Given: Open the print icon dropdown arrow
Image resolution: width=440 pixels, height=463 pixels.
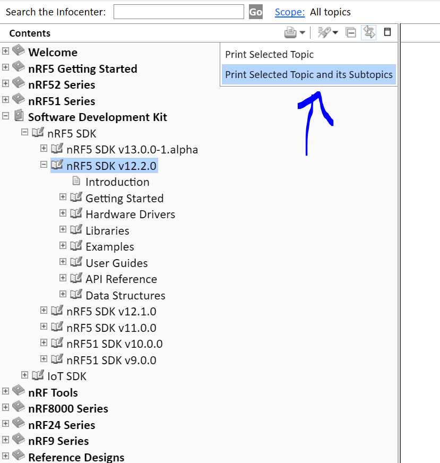Looking at the screenshot, I should click(x=302, y=32).
